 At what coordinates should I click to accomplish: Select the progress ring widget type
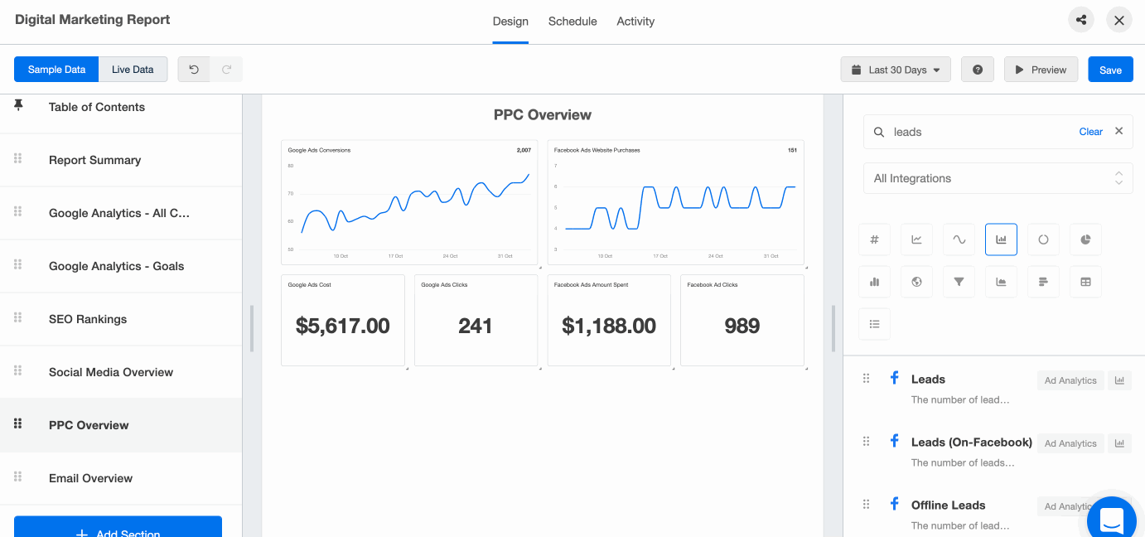[1043, 239]
